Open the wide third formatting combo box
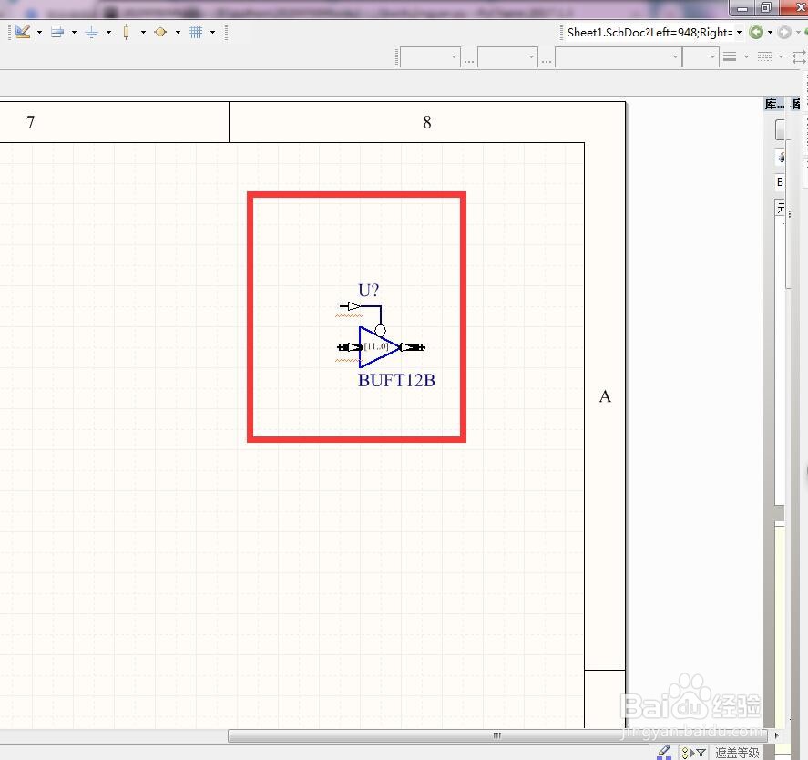The height and width of the screenshot is (760, 808). pos(619,57)
